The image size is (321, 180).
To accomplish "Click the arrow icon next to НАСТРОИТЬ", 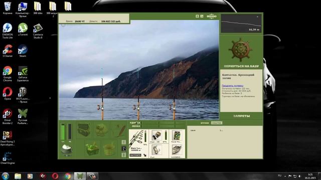I will tap(145, 155).
